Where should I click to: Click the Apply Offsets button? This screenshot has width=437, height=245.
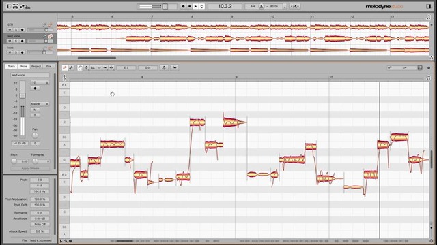(x=30, y=169)
